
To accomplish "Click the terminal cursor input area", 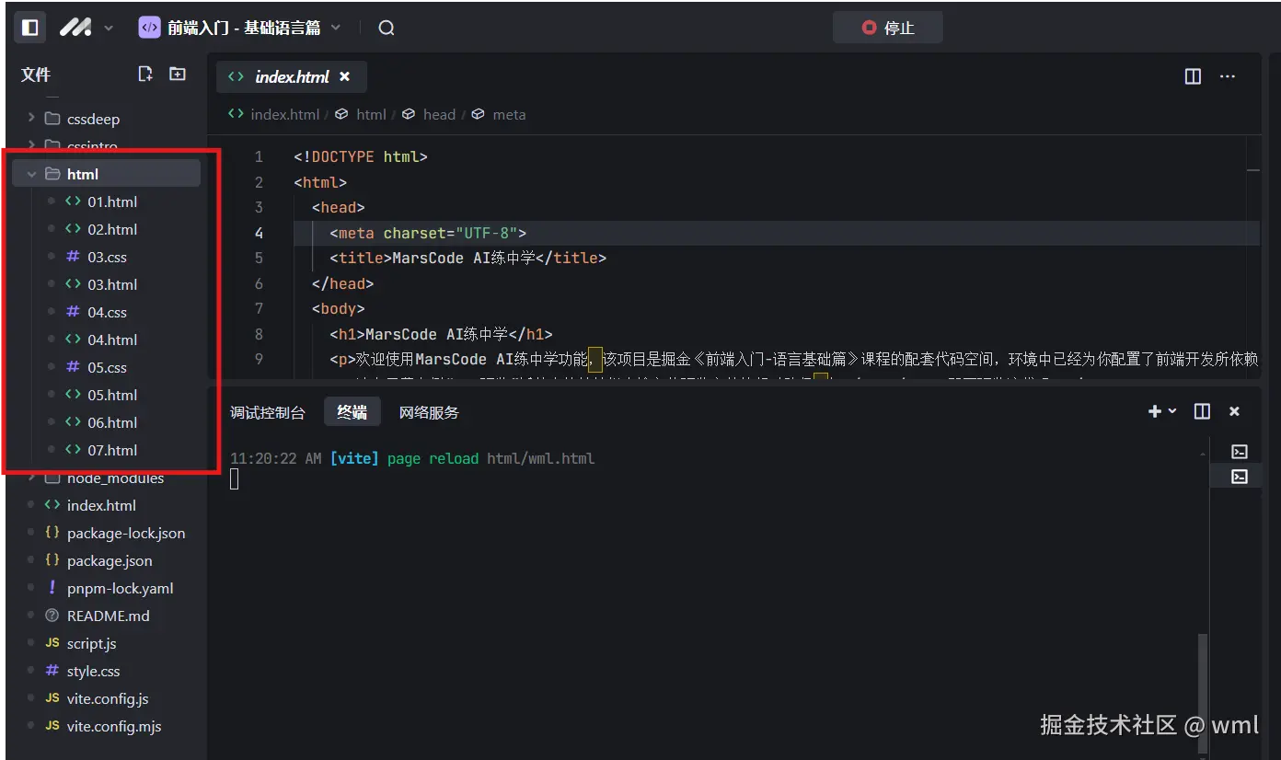I will (235, 478).
